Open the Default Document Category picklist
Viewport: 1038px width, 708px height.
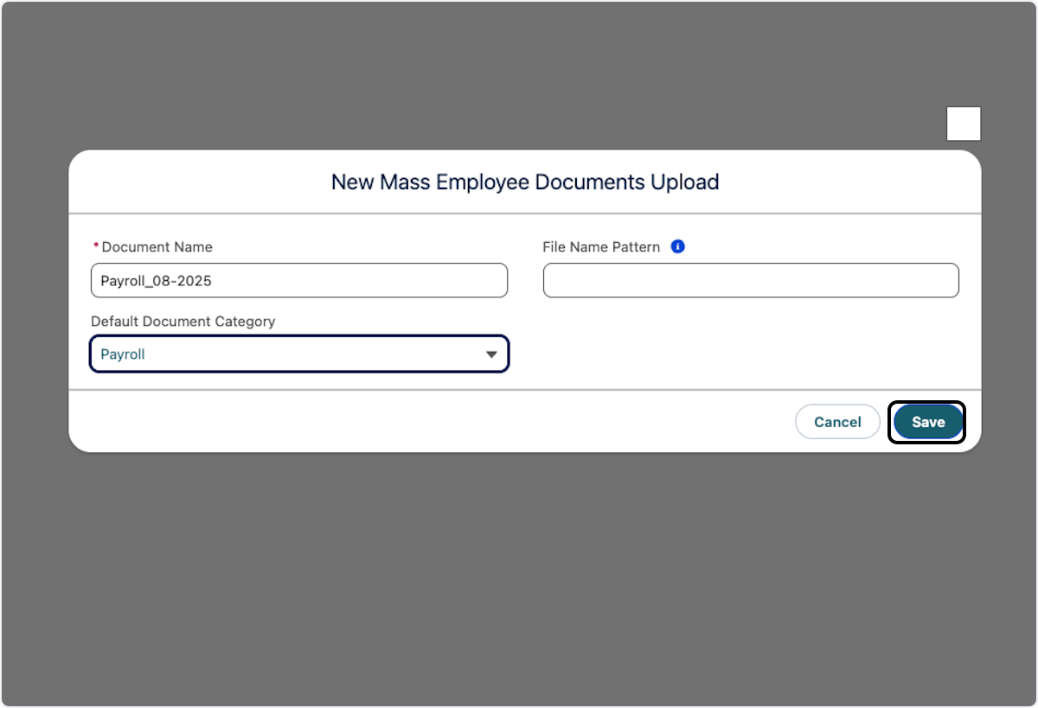[x=298, y=354]
